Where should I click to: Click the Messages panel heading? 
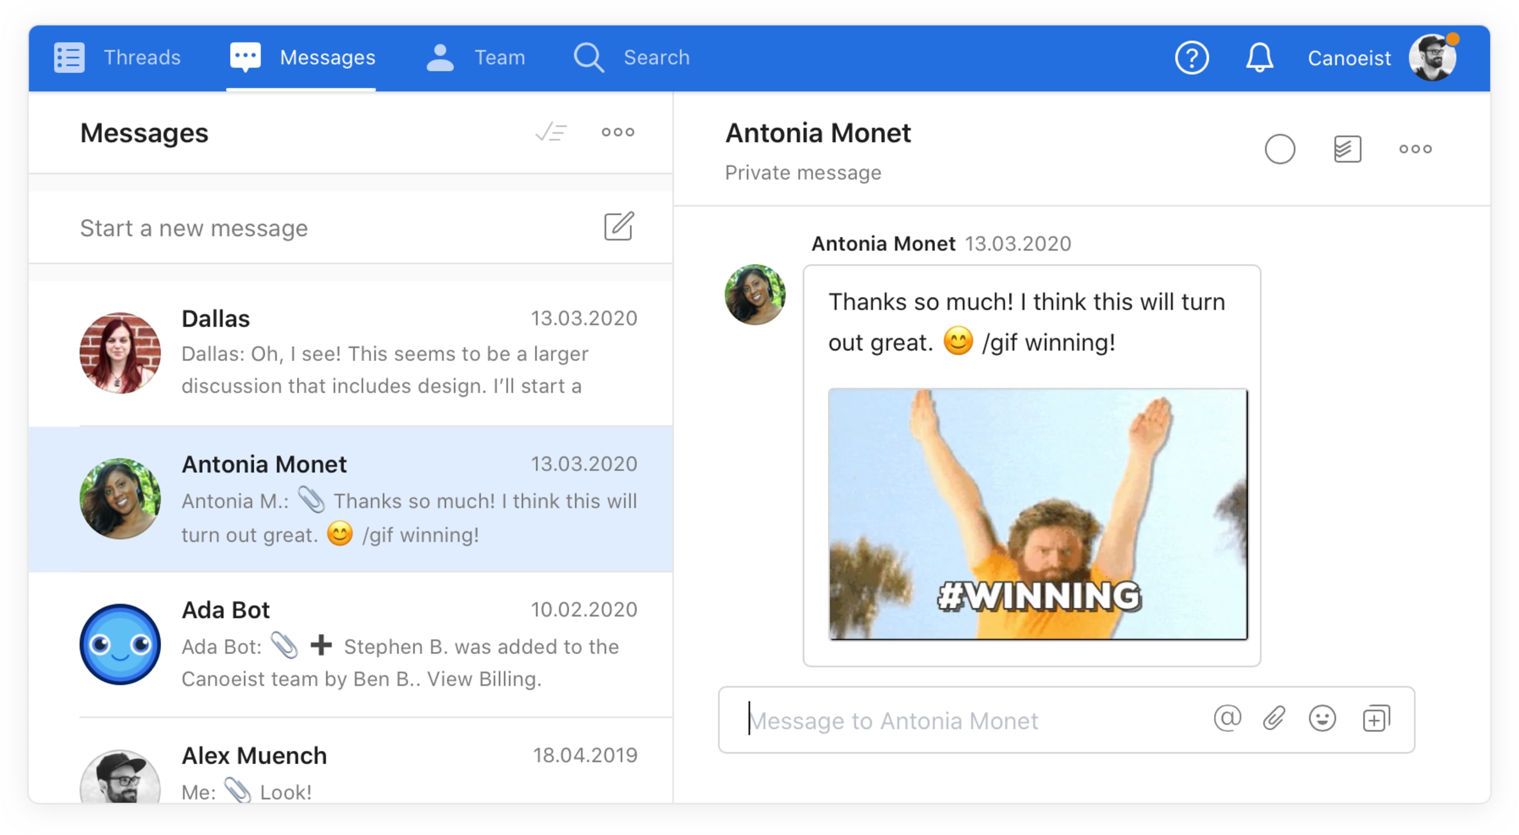point(145,133)
